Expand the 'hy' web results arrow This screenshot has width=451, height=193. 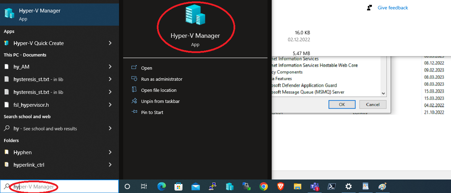(x=110, y=129)
